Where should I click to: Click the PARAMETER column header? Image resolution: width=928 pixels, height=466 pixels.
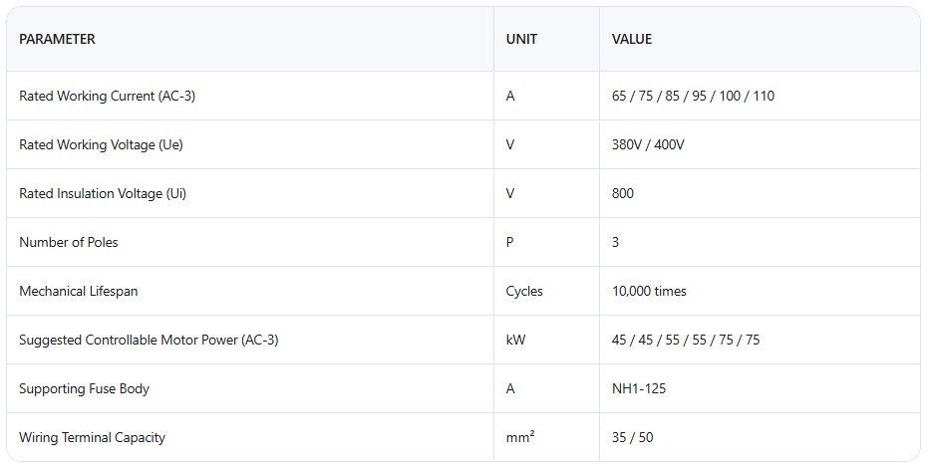pyautogui.click(x=57, y=39)
